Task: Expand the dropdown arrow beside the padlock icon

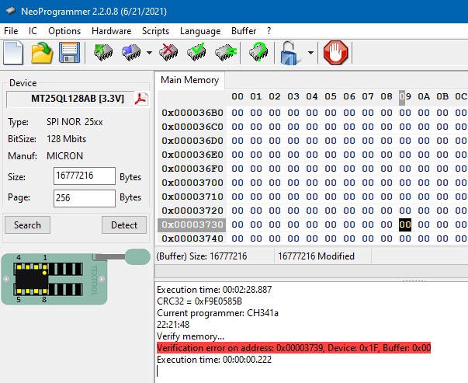Action: pyautogui.click(x=310, y=54)
